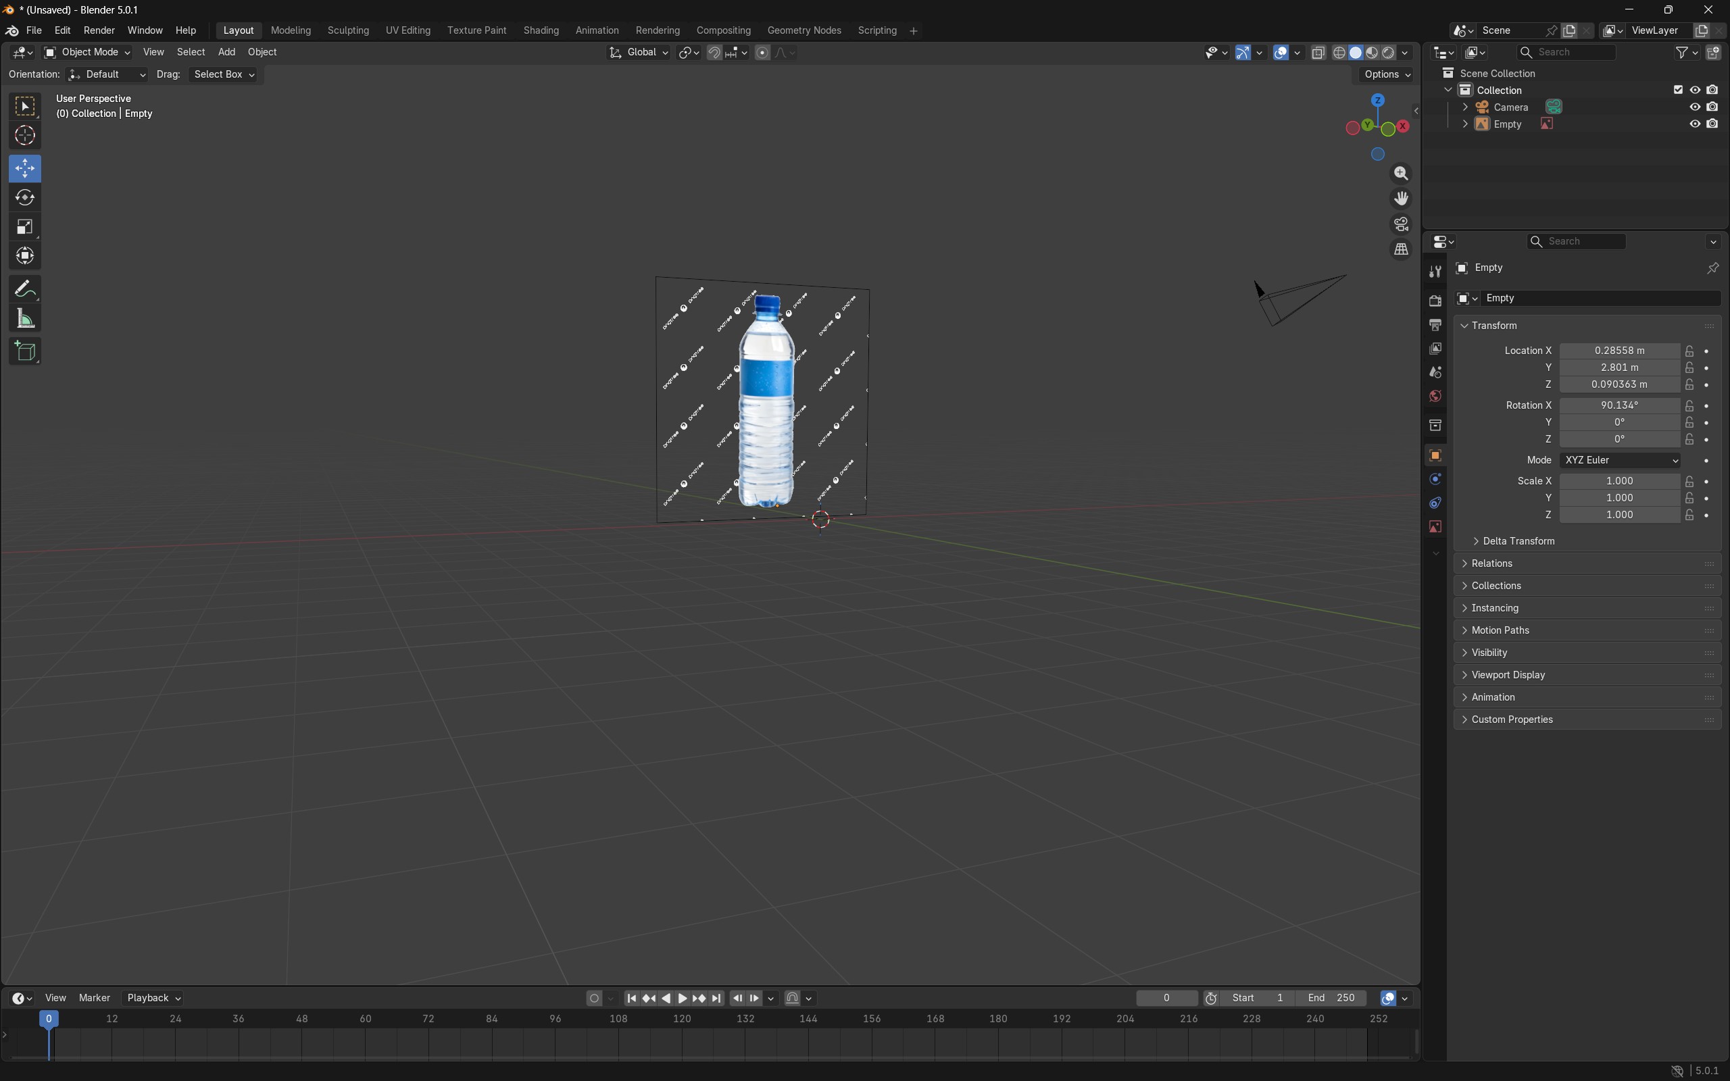Pick the 3D Cursor tool

25,136
